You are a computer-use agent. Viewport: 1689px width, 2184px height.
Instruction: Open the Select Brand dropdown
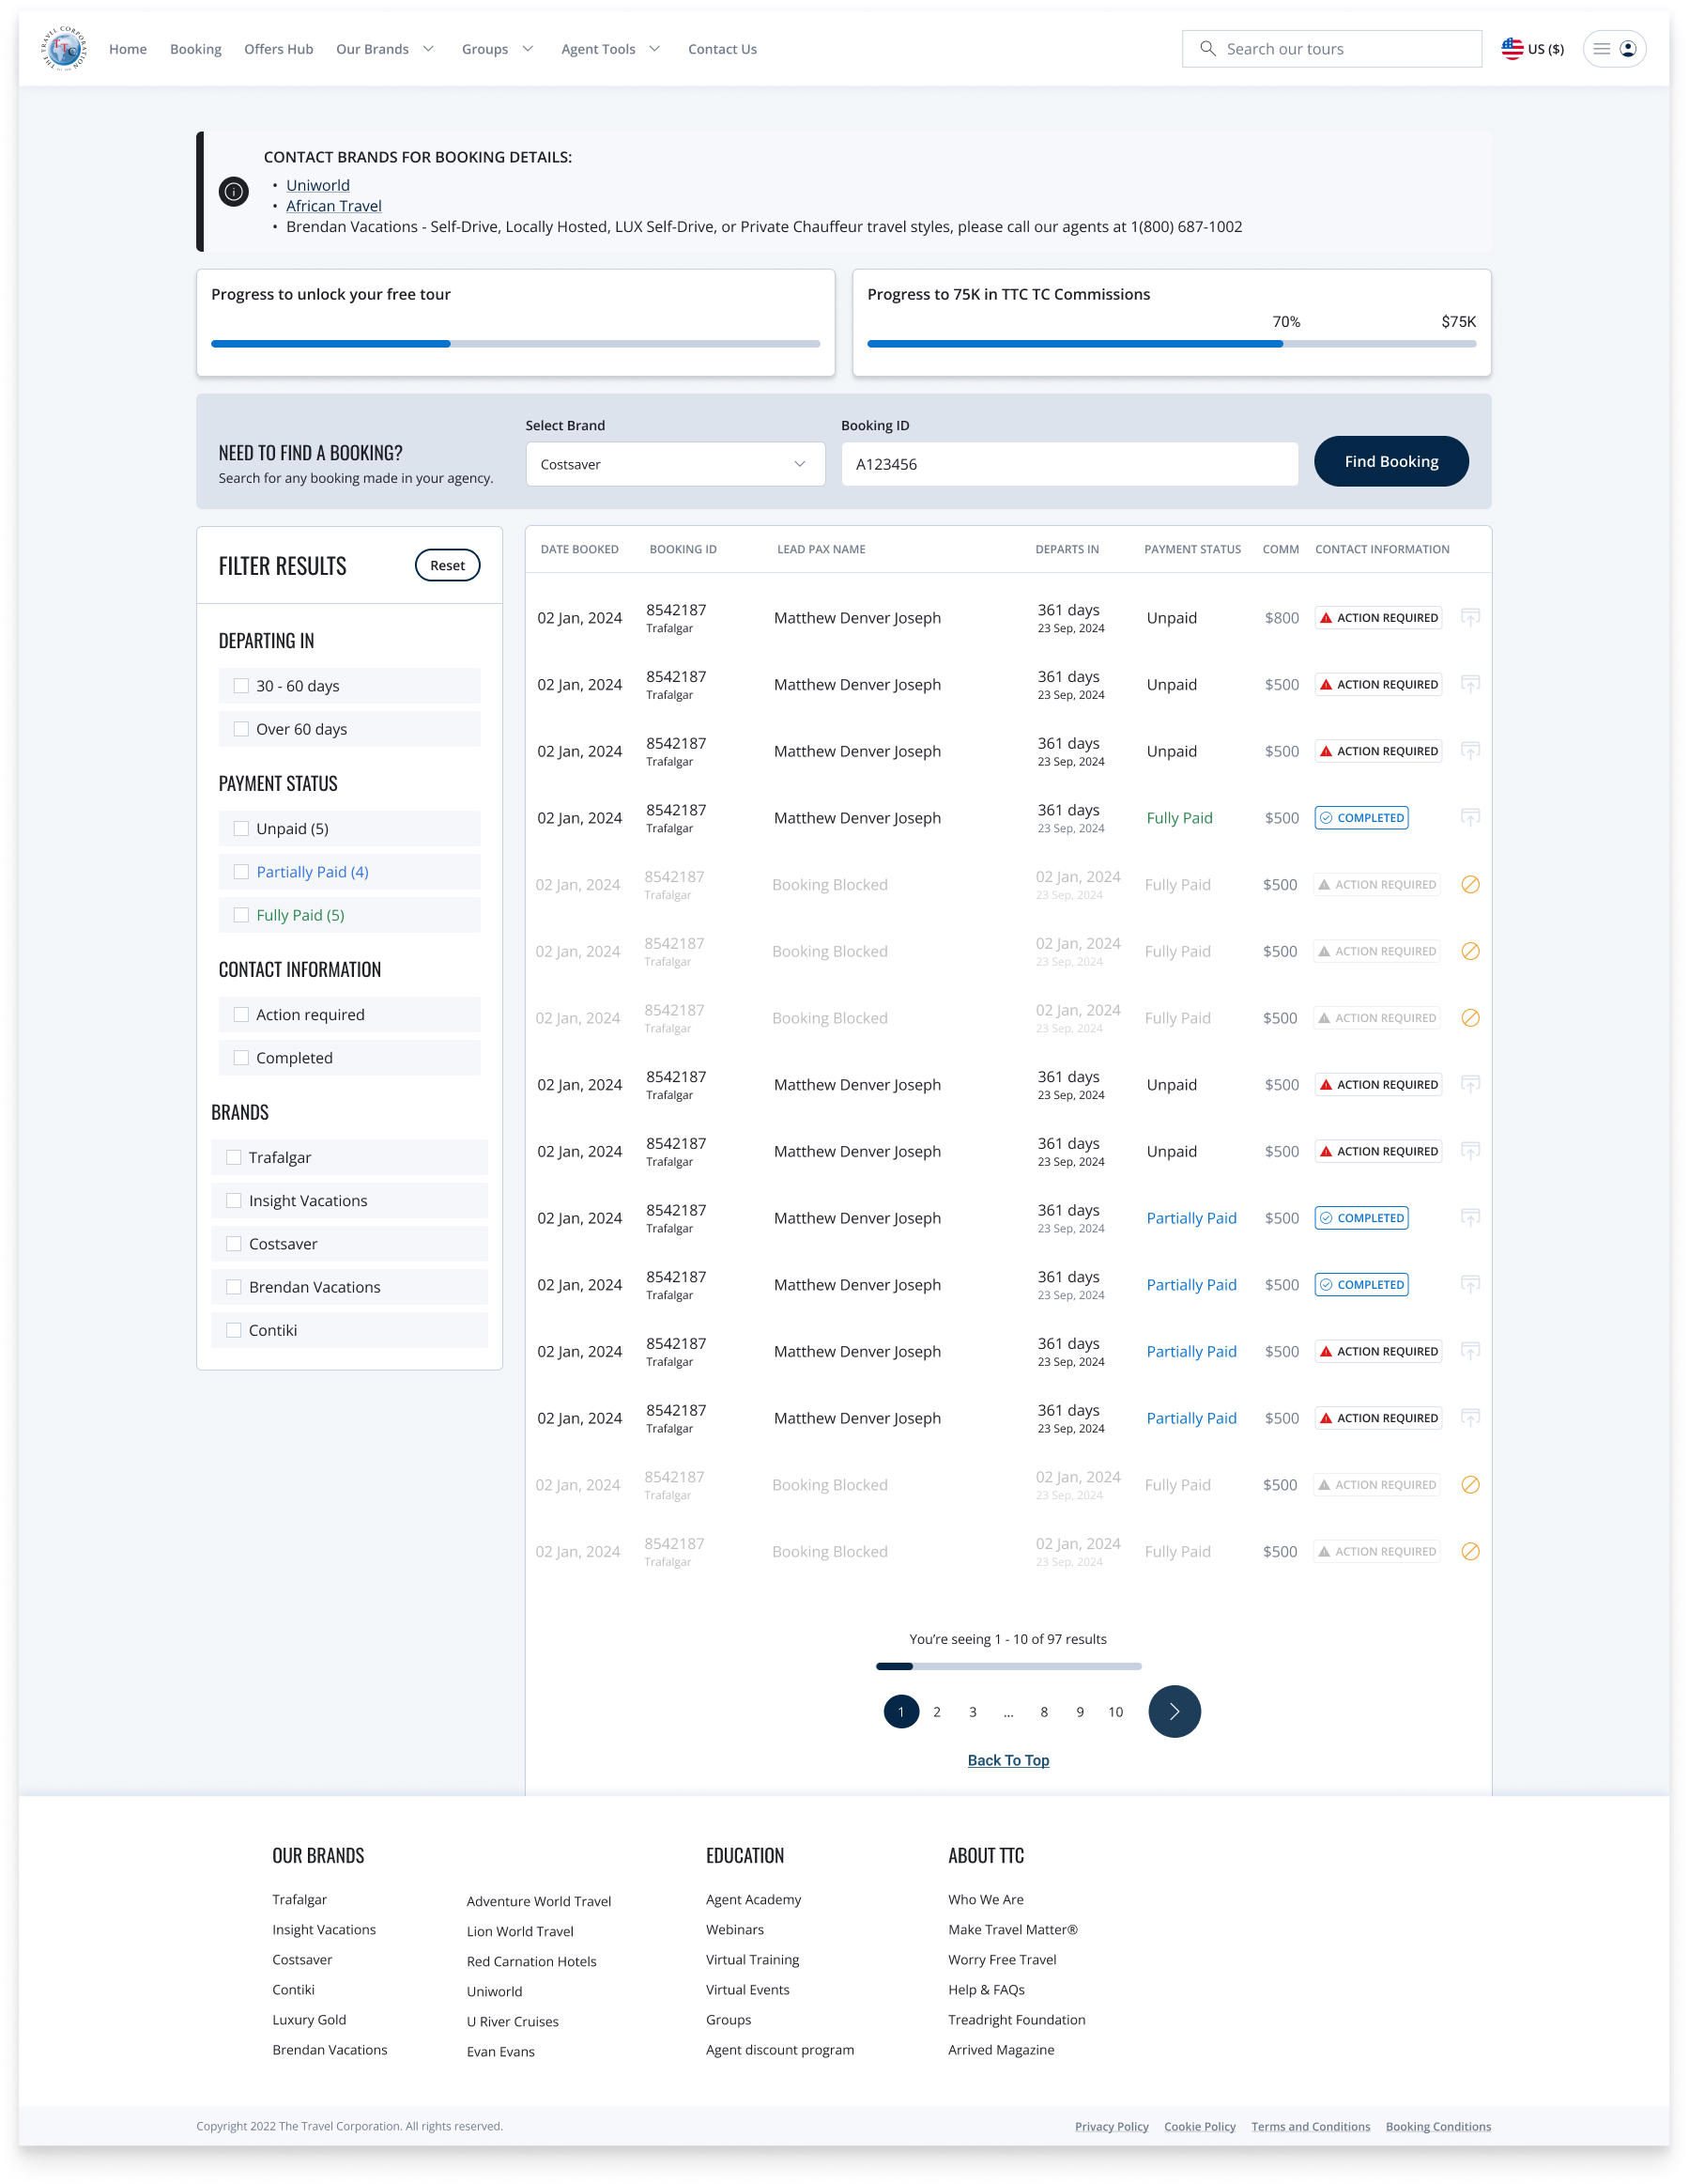click(675, 464)
